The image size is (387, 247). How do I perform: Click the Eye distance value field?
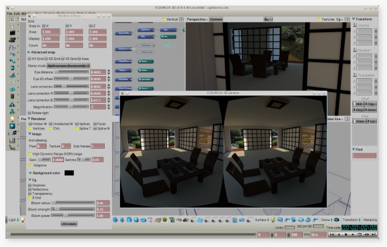pyautogui.click(x=98, y=72)
